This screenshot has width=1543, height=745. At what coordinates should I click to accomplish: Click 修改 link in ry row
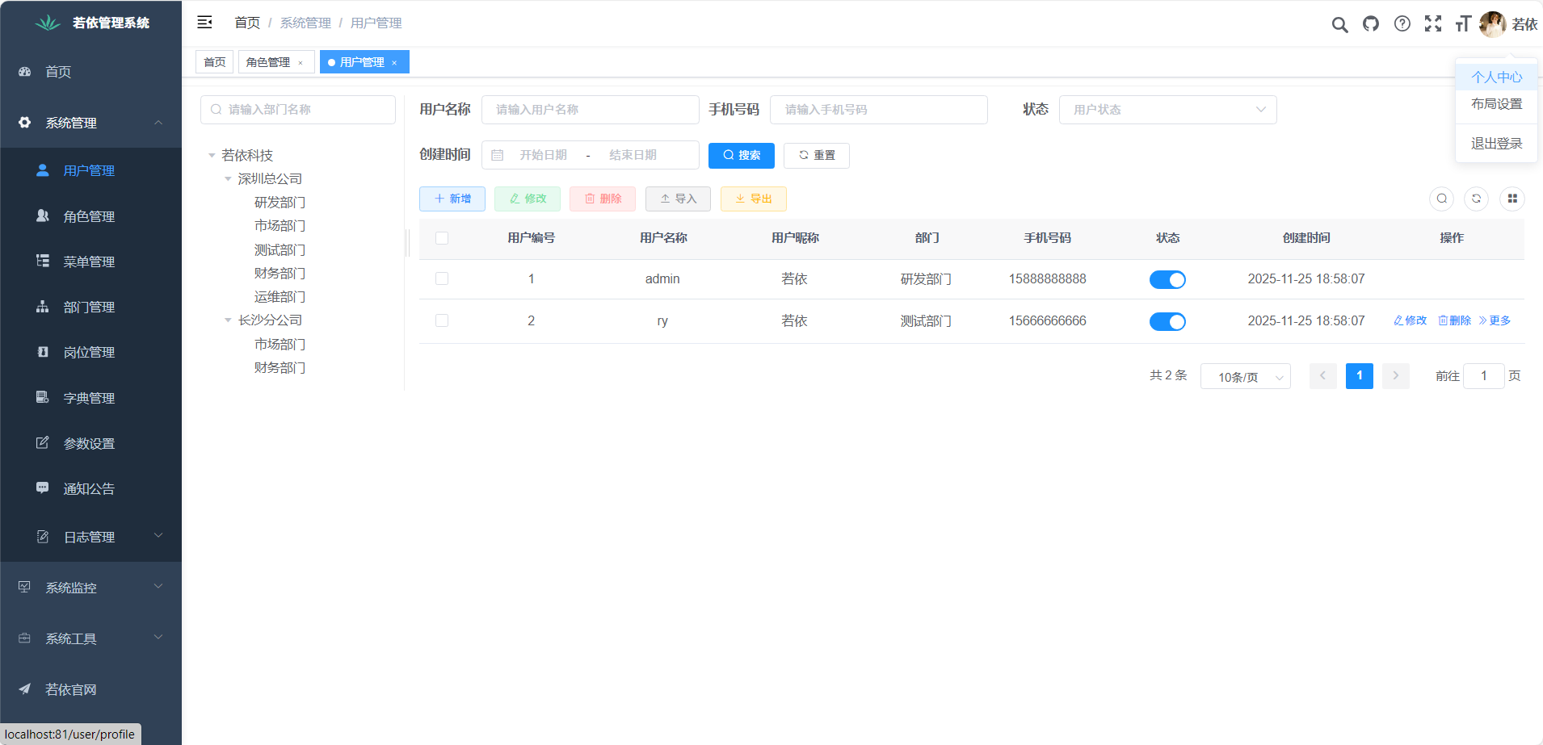pos(1411,320)
